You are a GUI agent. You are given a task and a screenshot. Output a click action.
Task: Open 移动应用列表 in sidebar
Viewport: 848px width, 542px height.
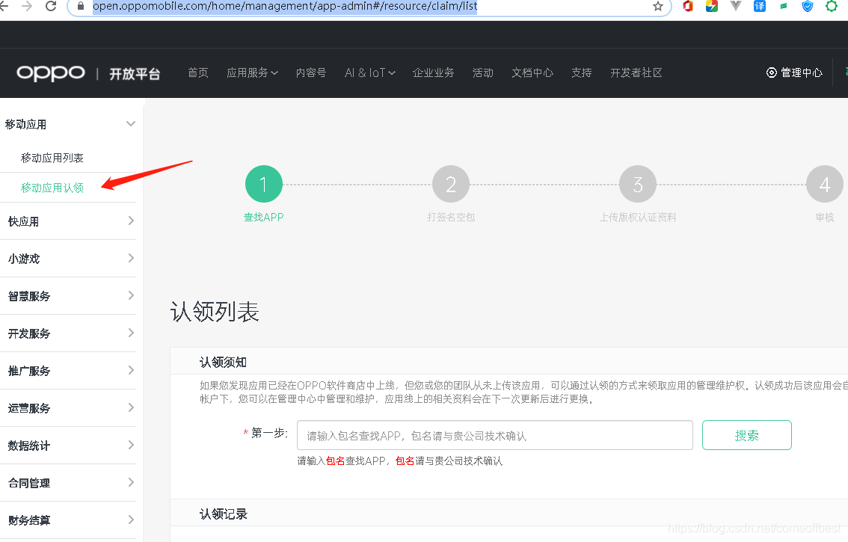[52, 158]
